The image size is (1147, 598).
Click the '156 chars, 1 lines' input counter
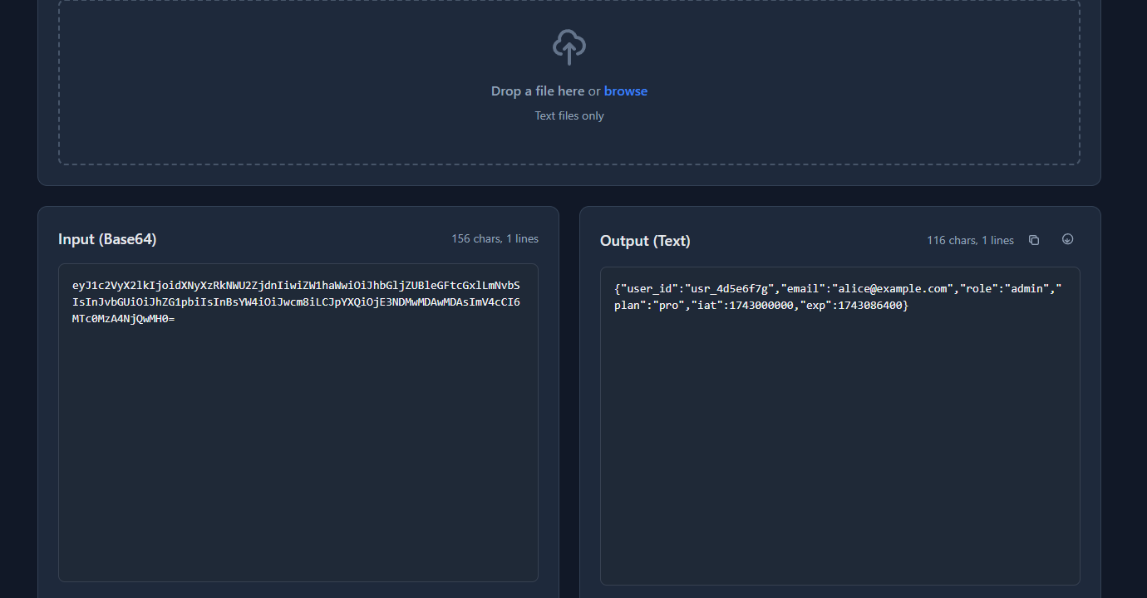[x=495, y=238]
